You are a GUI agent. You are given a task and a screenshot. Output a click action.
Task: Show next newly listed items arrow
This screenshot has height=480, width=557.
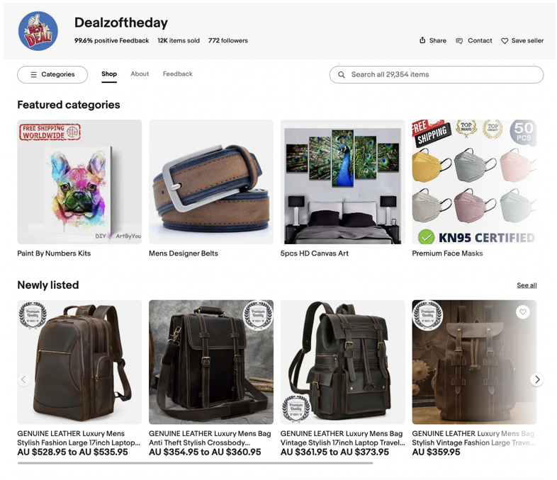click(536, 379)
